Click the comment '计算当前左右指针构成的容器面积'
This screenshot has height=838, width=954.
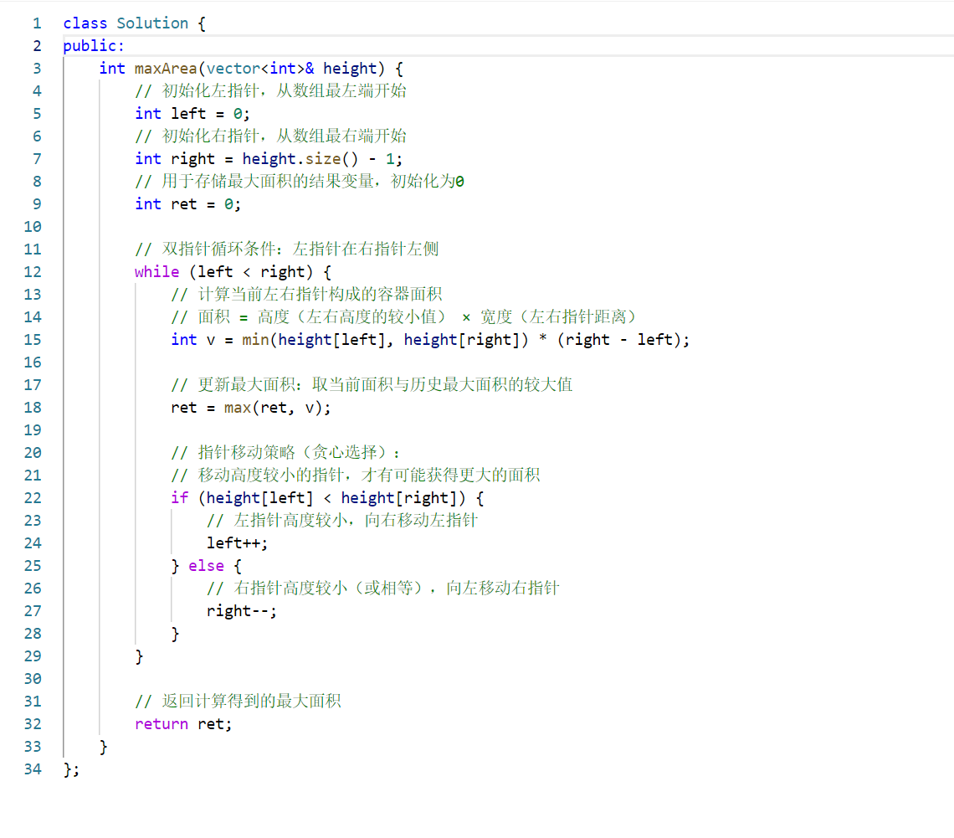click(306, 295)
